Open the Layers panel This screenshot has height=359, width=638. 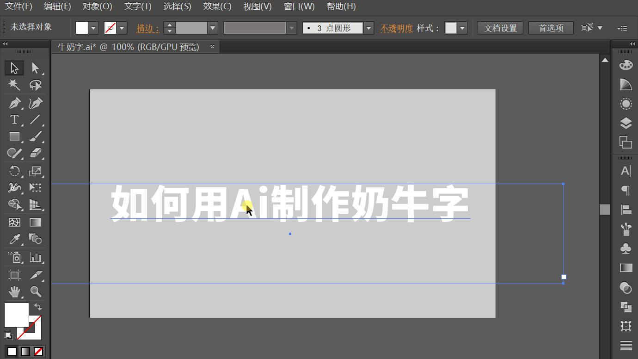tap(626, 123)
